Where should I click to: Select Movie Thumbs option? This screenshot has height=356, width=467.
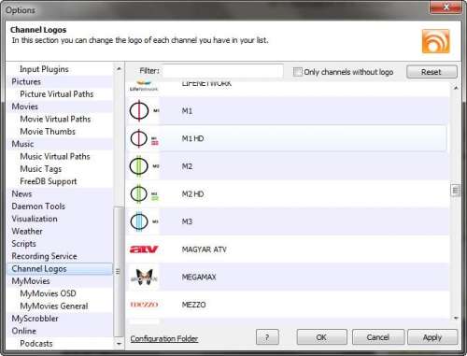point(48,132)
